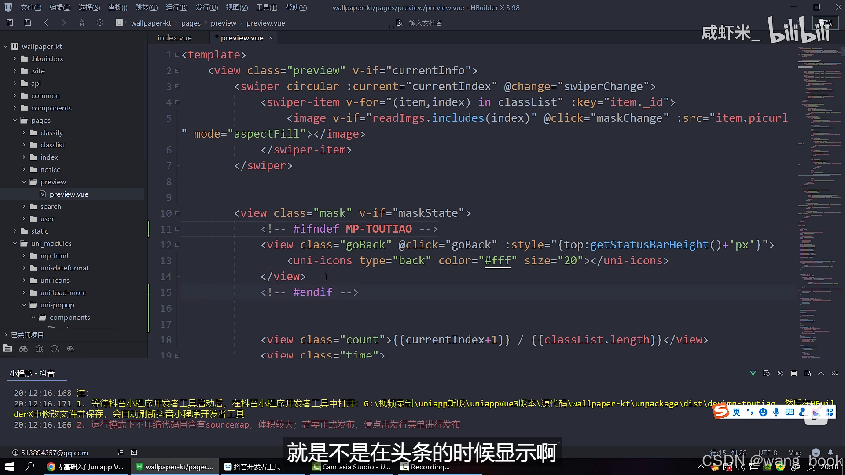Open Sogou emoji panel

point(763,412)
